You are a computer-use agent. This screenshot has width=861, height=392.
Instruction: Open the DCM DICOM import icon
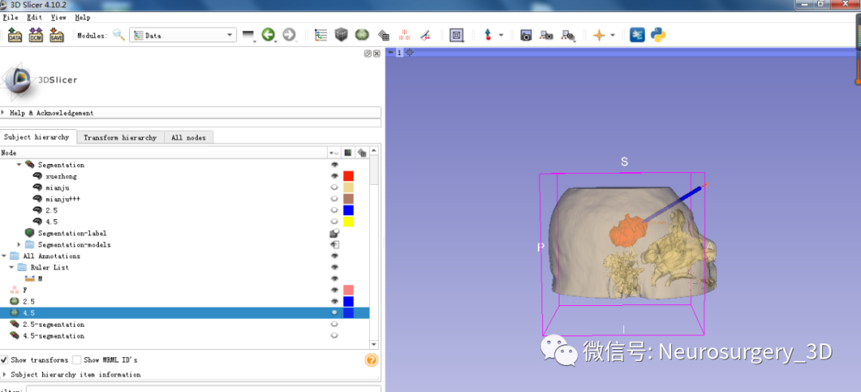click(x=36, y=35)
